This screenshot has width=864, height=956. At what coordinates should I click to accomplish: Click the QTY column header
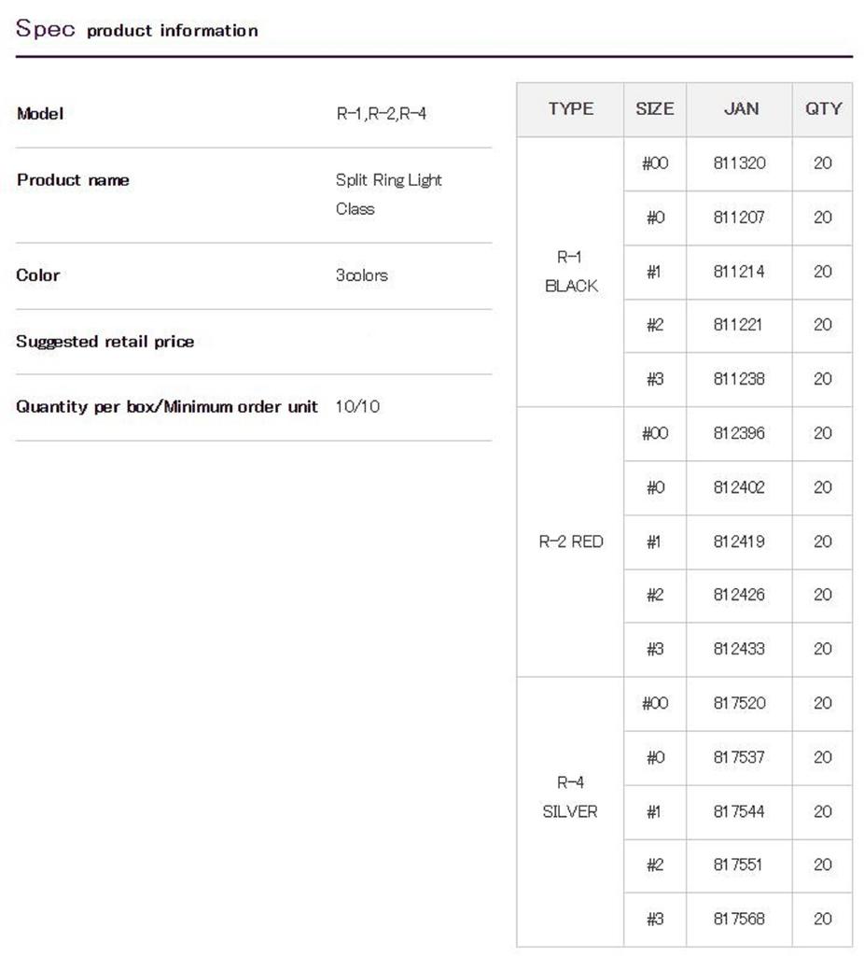pos(822,109)
